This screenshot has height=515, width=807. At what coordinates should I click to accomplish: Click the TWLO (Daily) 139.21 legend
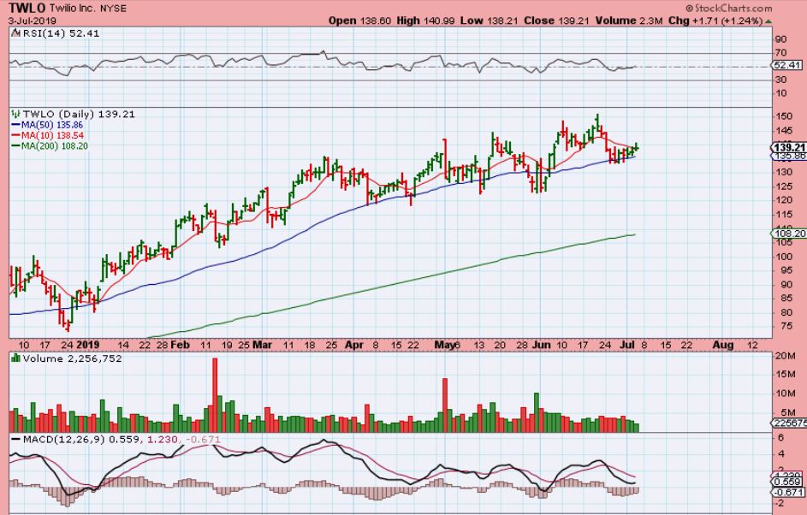click(78, 115)
